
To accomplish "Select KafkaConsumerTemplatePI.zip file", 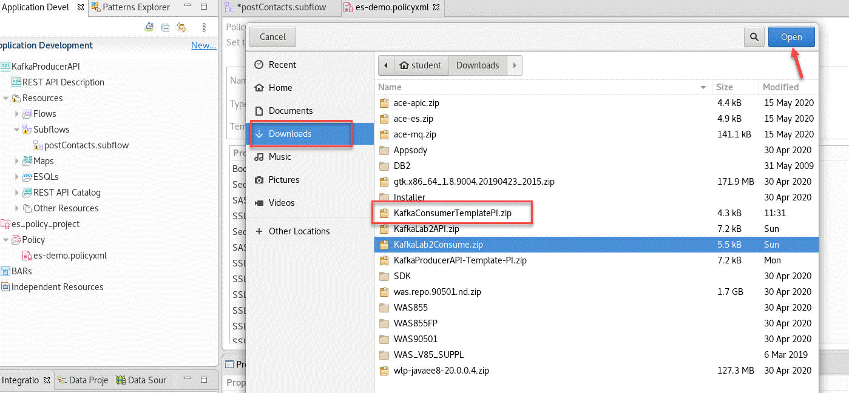I will (452, 213).
